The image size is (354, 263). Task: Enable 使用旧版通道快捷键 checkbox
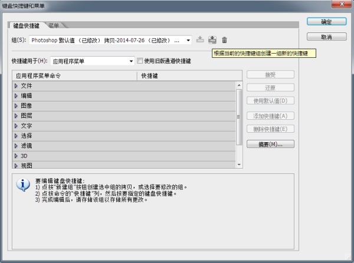(x=140, y=60)
